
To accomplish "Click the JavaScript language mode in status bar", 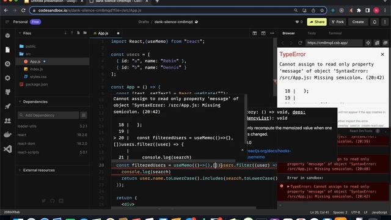I will tap(379, 213).
